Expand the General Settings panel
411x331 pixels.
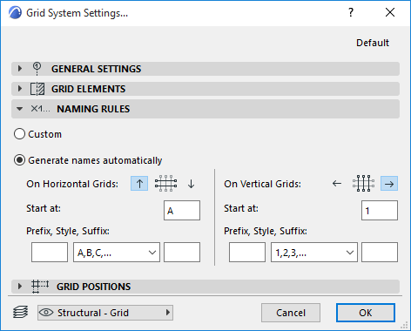pos(19,69)
